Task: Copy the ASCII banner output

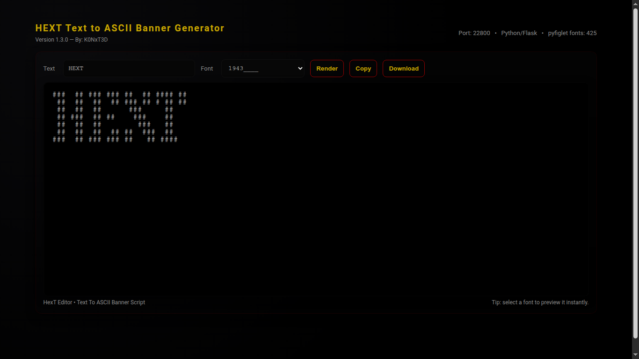Action: click(x=363, y=68)
